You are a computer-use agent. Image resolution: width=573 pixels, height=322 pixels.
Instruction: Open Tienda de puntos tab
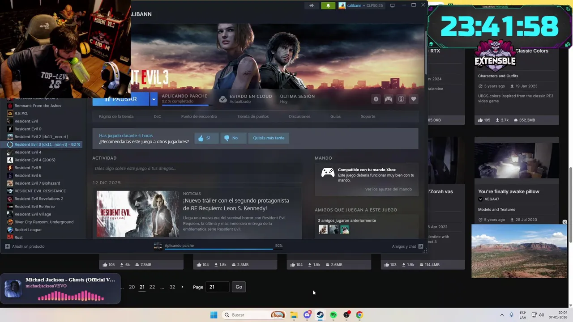tap(252, 116)
